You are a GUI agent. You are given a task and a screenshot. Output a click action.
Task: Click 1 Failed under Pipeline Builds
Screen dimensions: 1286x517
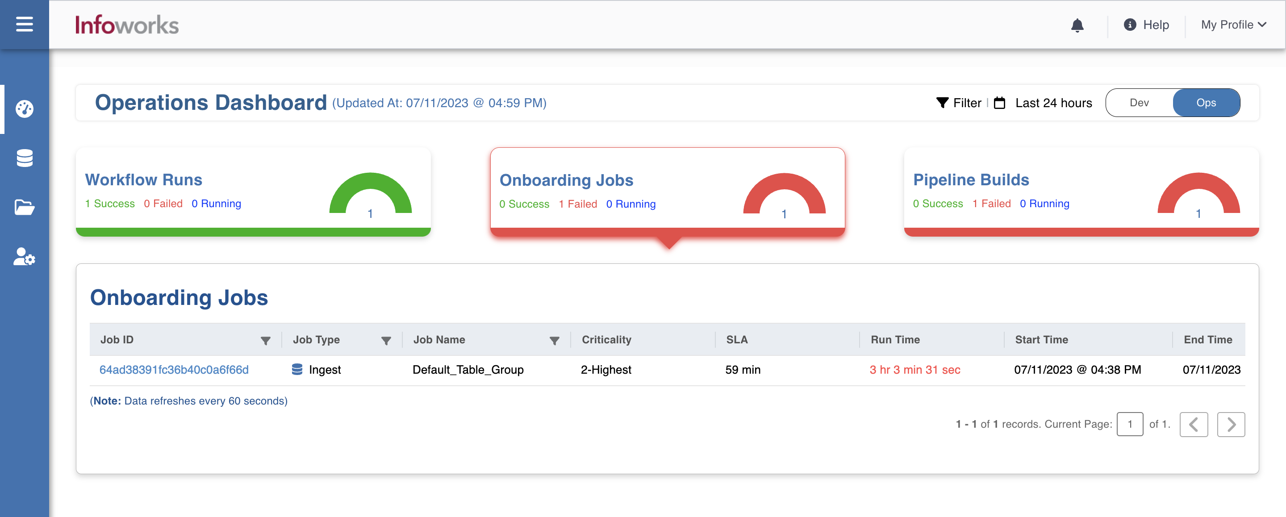tap(991, 204)
